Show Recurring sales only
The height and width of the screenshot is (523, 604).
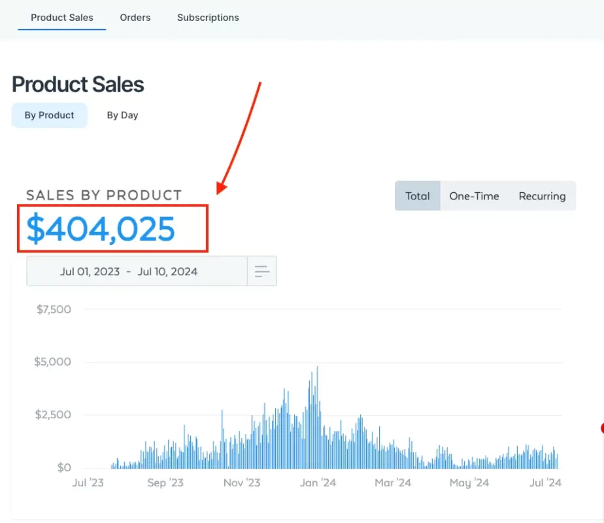542,196
